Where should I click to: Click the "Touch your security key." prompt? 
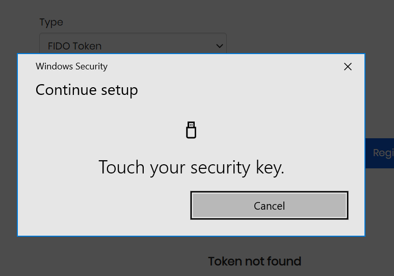click(x=191, y=167)
